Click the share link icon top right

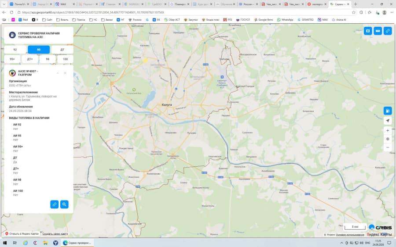[x=388, y=31]
